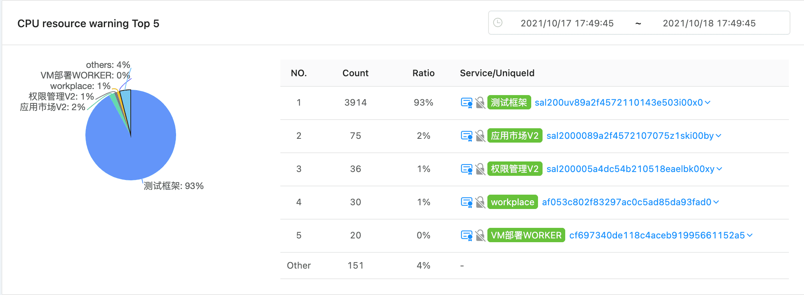The height and width of the screenshot is (295, 804).
Task: Click the pie label 应用市场V2: 2%
Action: point(53,107)
